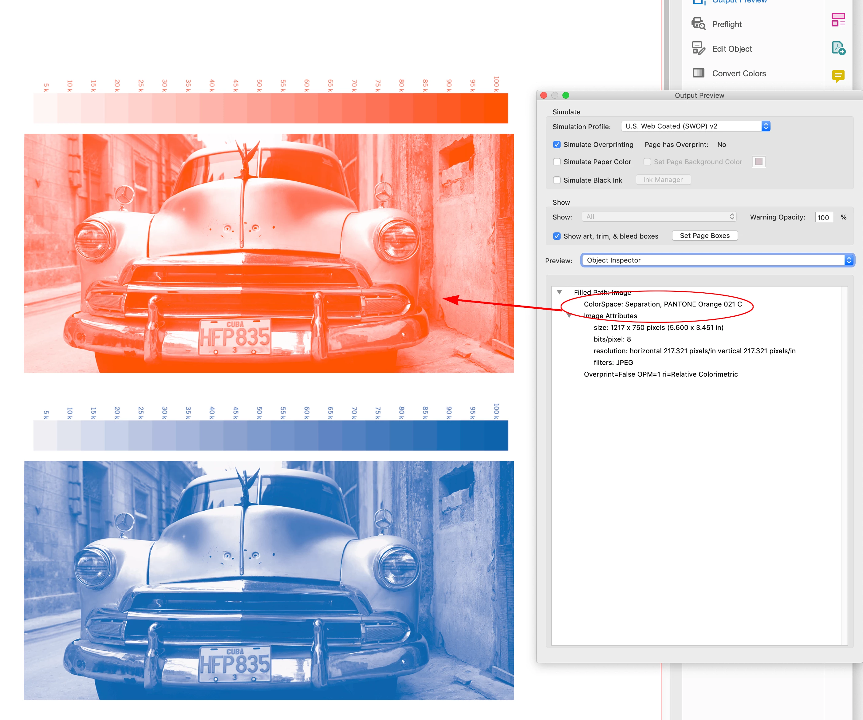
Task: Select the Convert Colors tool entry
Action: click(739, 73)
